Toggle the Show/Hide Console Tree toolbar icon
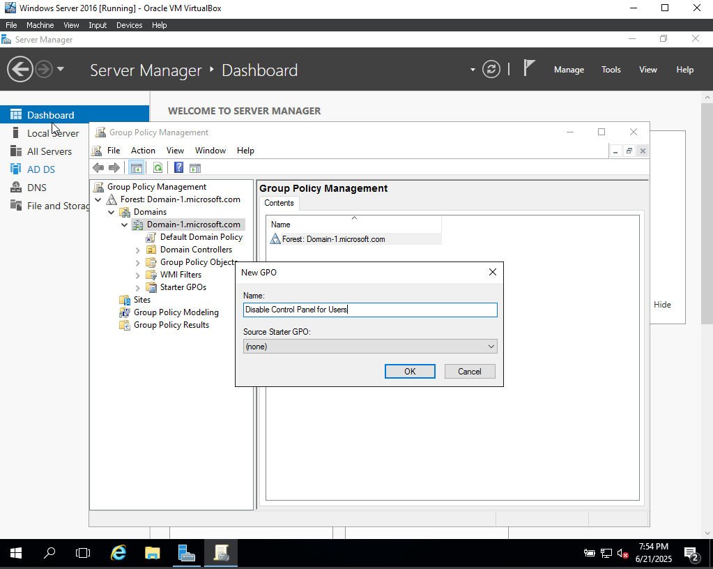 click(137, 168)
